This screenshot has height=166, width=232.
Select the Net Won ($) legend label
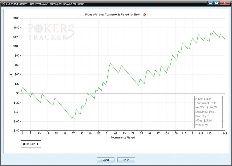[32, 144]
